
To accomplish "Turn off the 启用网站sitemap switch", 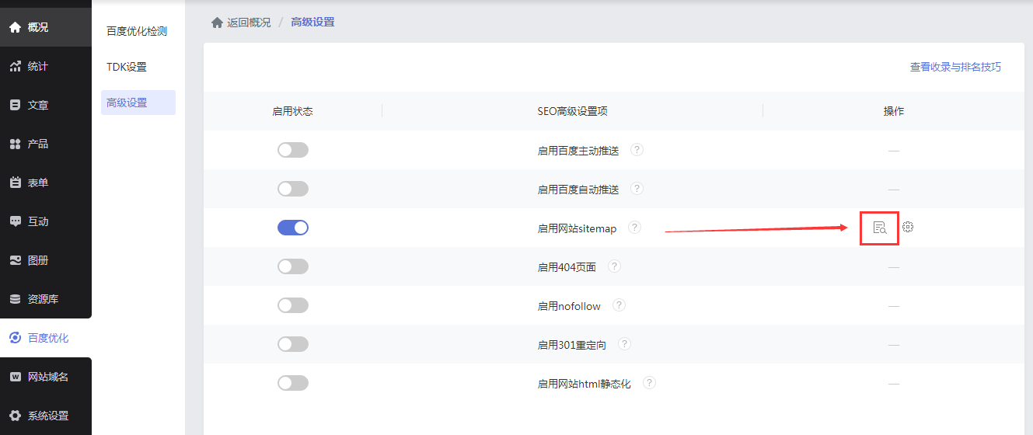I will pos(293,228).
